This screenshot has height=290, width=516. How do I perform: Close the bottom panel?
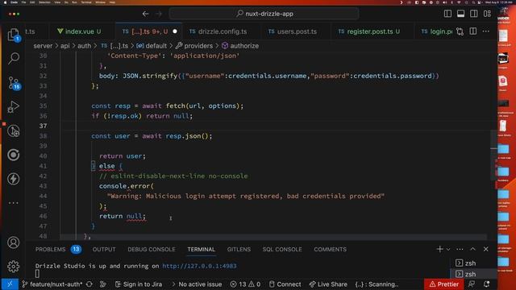point(485,249)
